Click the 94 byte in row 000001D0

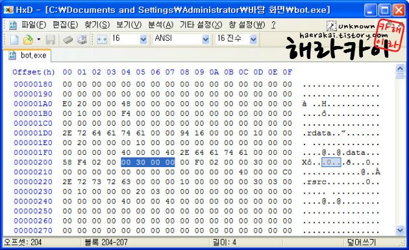pyautogui.click(x=184, y=133)
